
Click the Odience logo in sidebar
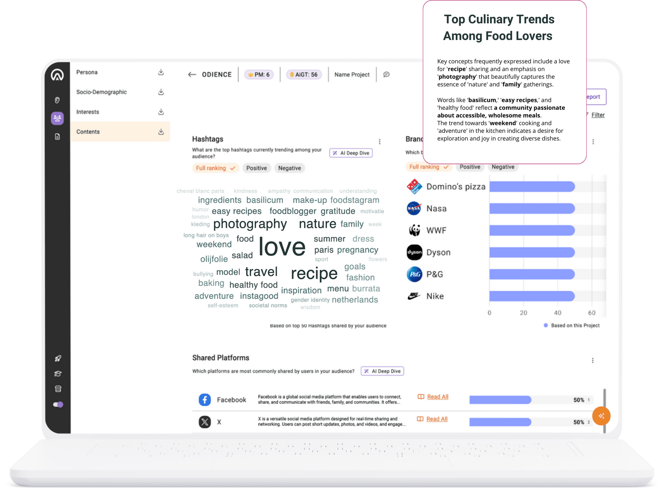[57, 75]
